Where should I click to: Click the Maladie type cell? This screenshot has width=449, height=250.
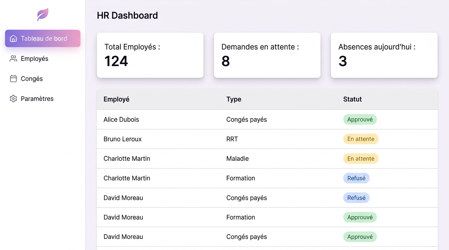click(x=238, y=159)
